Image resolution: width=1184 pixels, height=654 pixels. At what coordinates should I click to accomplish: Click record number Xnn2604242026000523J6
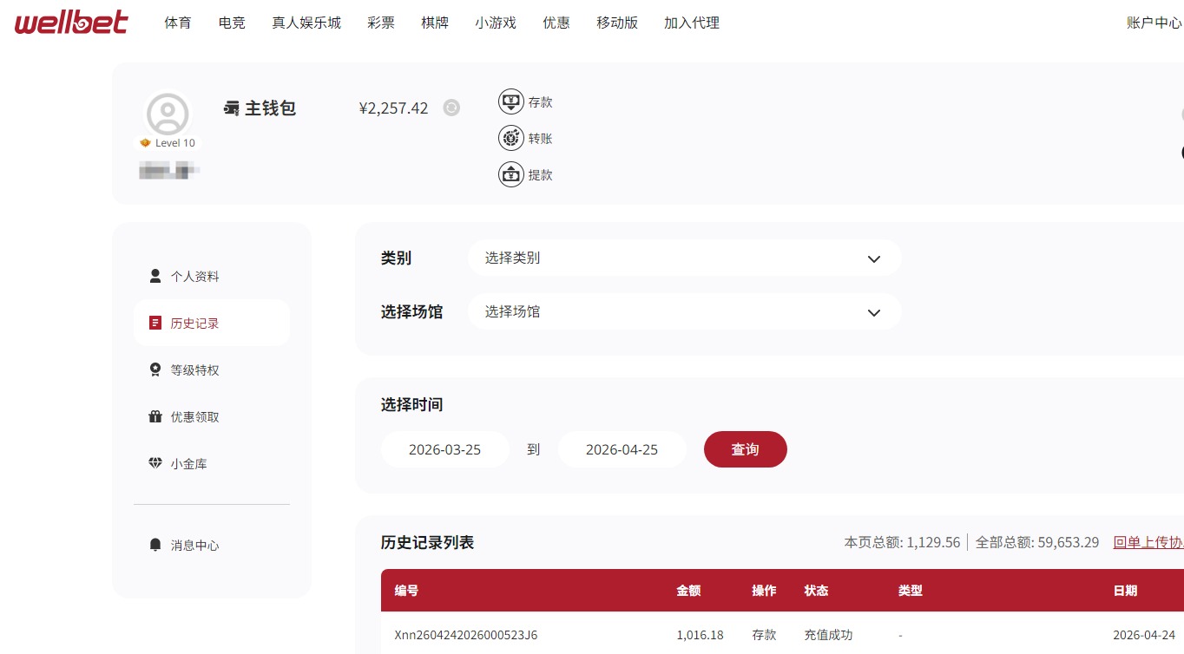coord(466,635)
